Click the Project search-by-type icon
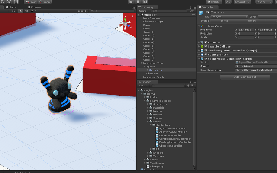This screenshot has width=277, height=173. pos(188,86)
